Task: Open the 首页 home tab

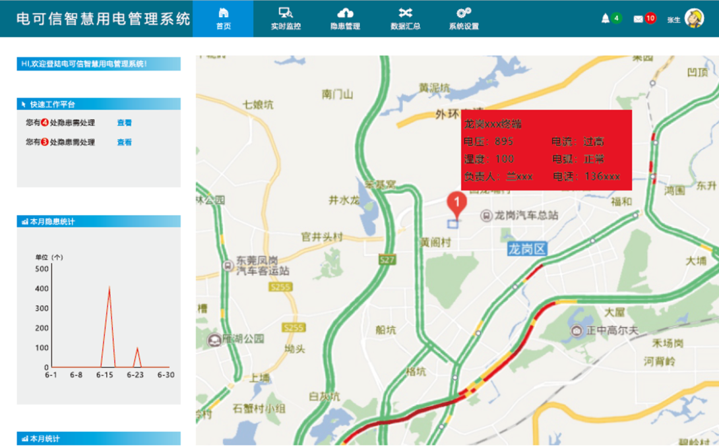Action: coord(223,18)
